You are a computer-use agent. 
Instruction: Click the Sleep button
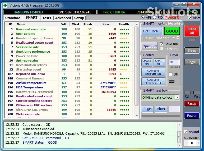(192, 50)
